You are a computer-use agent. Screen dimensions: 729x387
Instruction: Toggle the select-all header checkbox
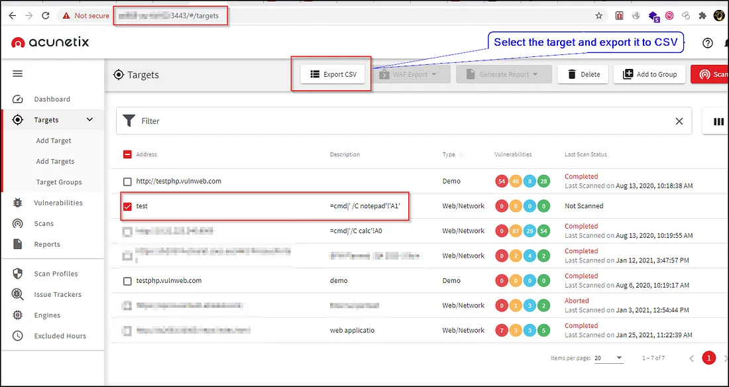click(x=127, y=154)
